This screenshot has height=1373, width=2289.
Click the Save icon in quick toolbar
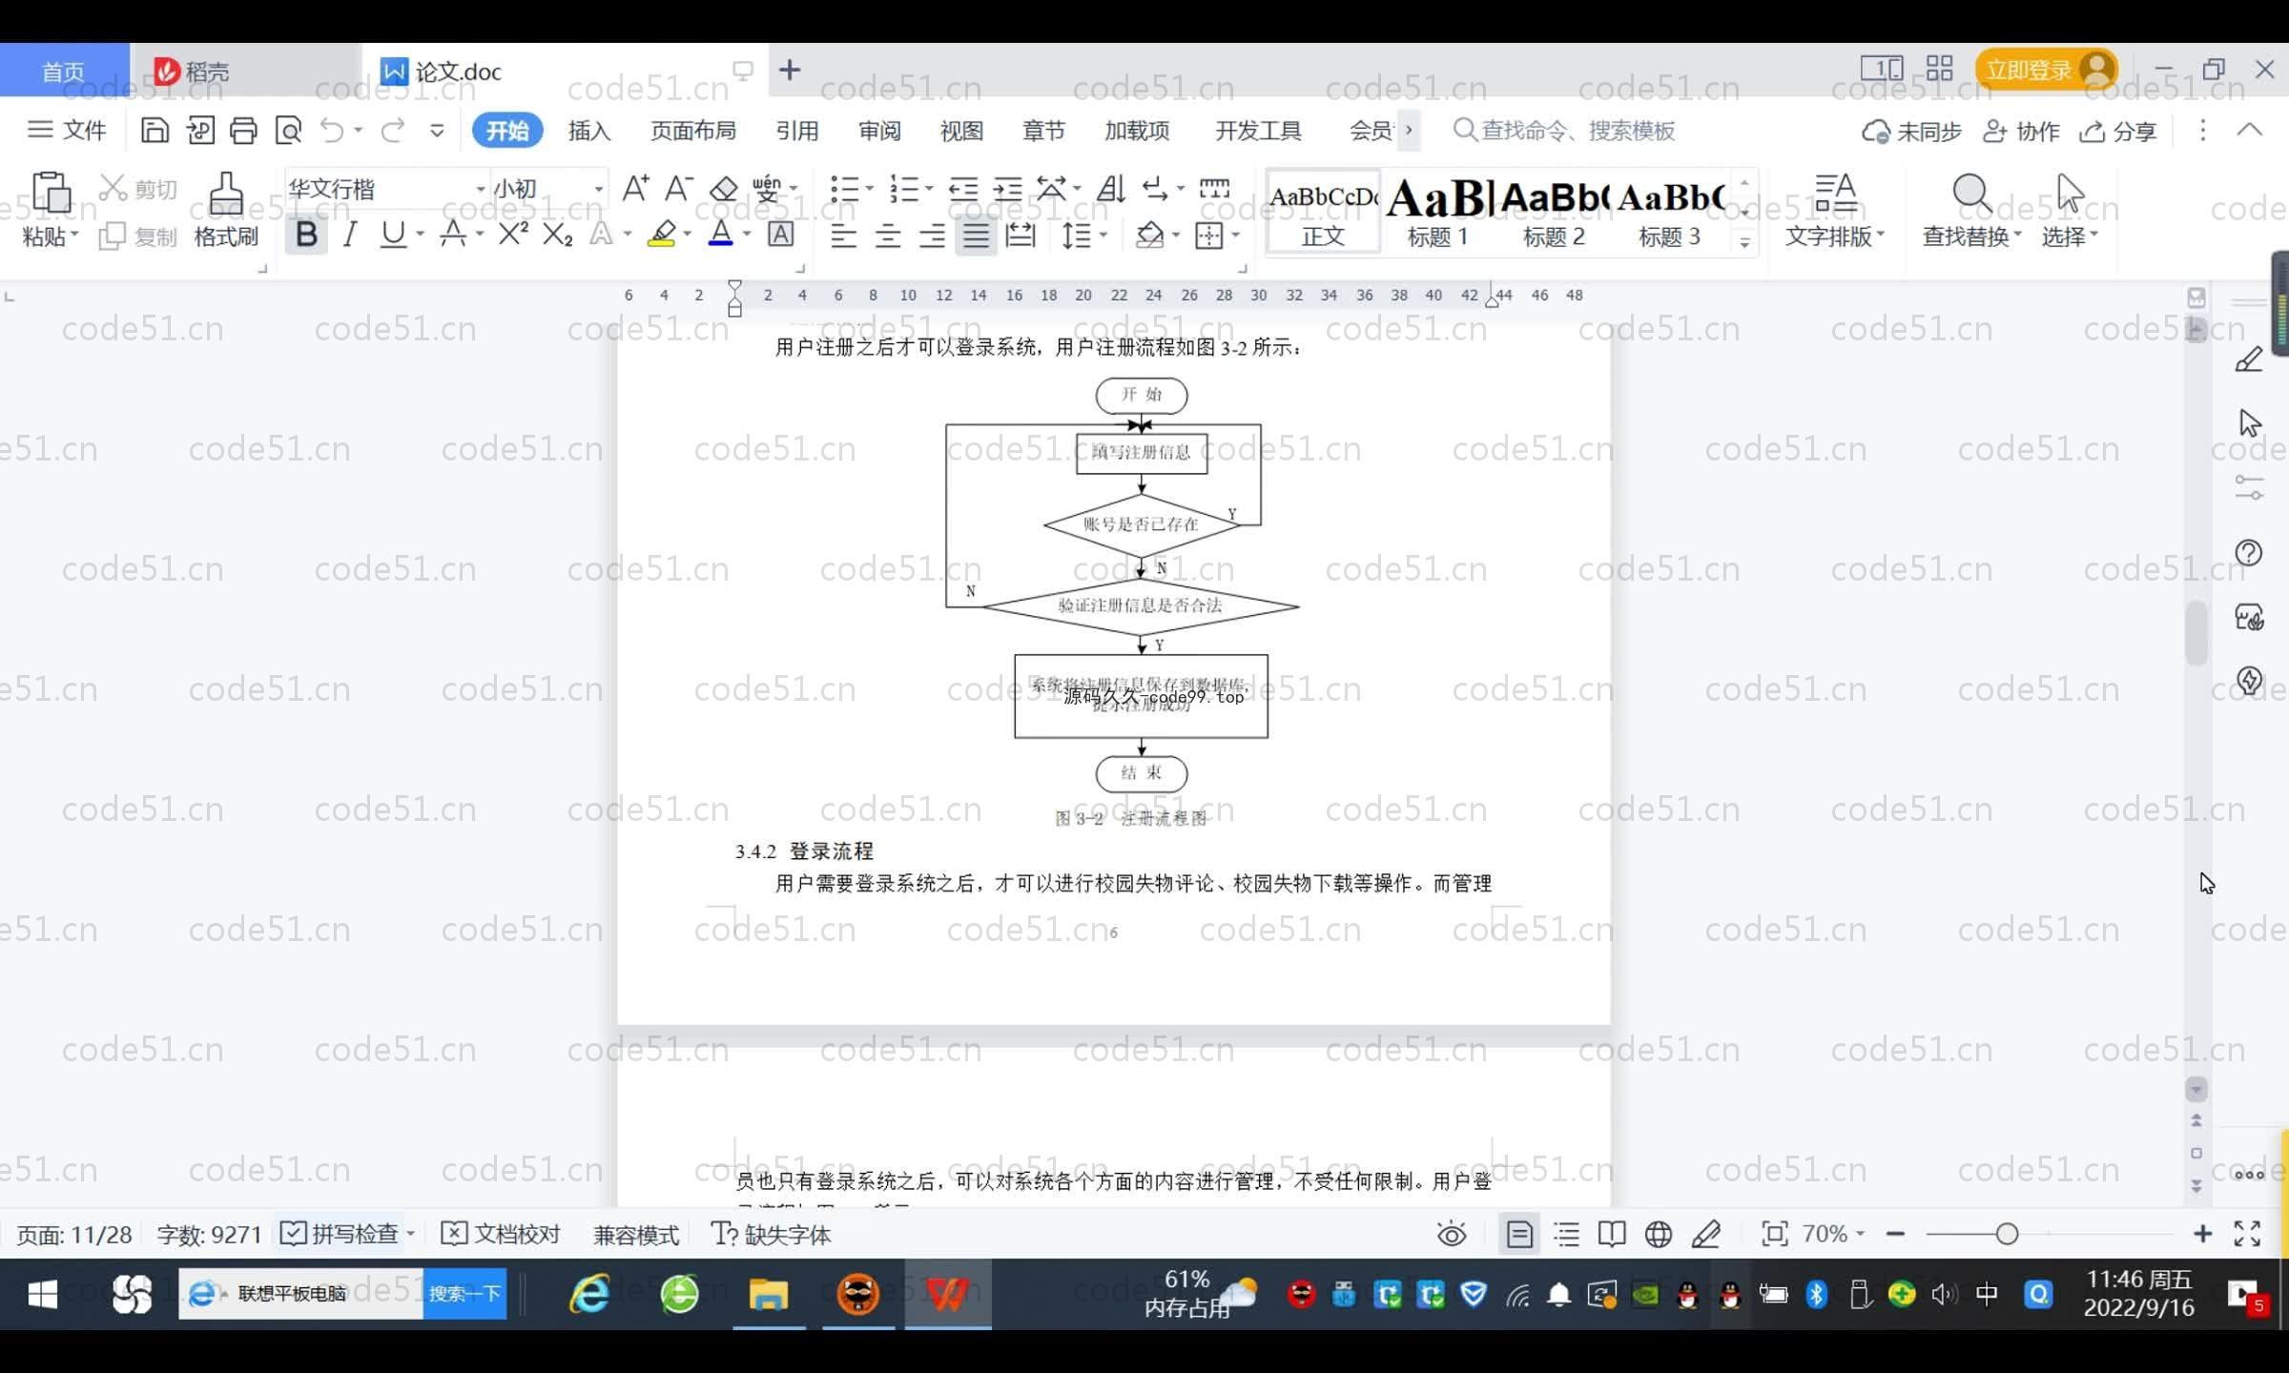point(155,130)
